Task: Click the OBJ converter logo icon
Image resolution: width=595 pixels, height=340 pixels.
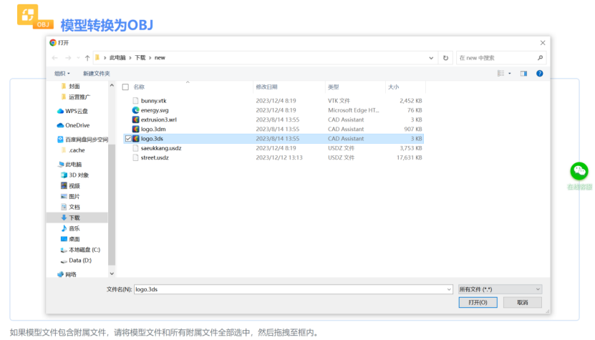Action: (x=34, y=16)
